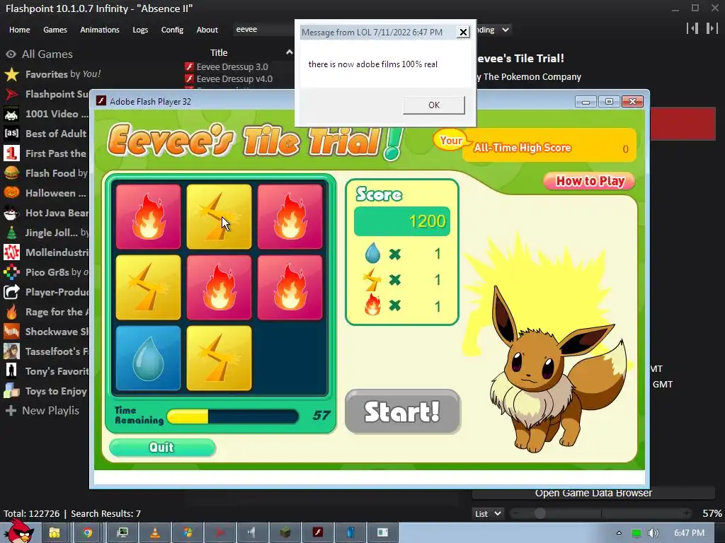The image size is (725, 543).
Task: Open the Flashpoint Su... playlist icon
Action: click(x=11, y=94)
